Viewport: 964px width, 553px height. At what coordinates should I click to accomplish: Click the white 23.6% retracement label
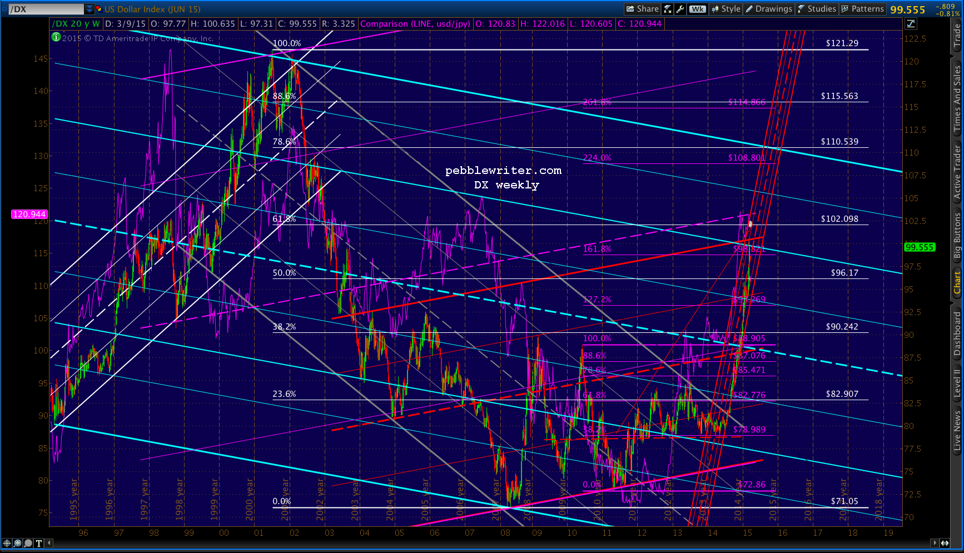284,393
